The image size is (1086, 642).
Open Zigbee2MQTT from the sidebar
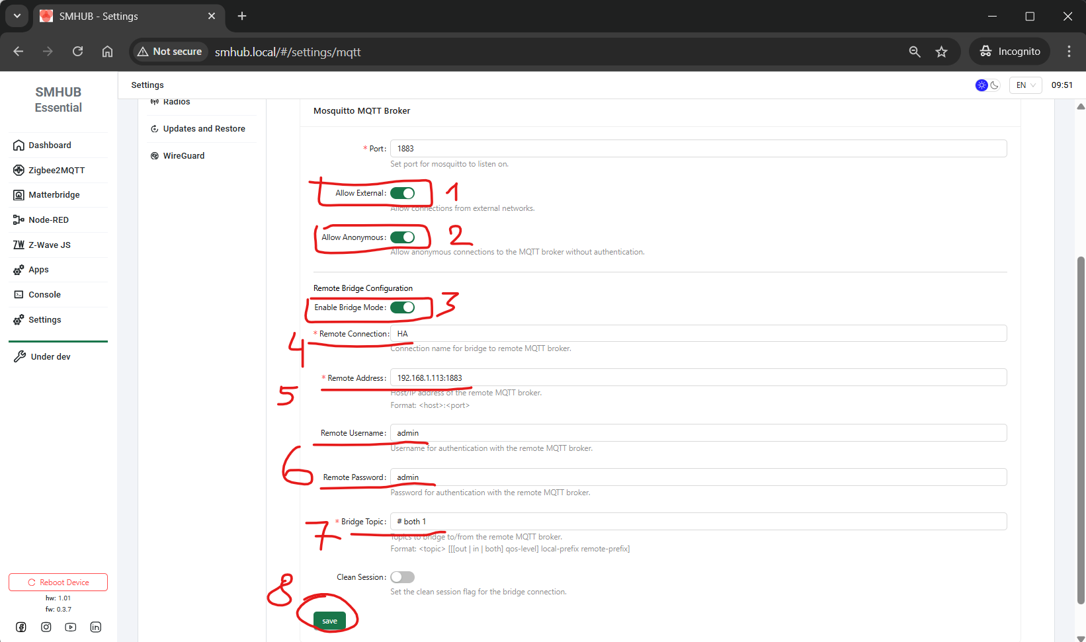click(56, 170)
